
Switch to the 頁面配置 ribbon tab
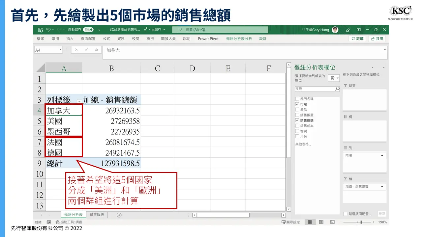click(x=88, y=39)
